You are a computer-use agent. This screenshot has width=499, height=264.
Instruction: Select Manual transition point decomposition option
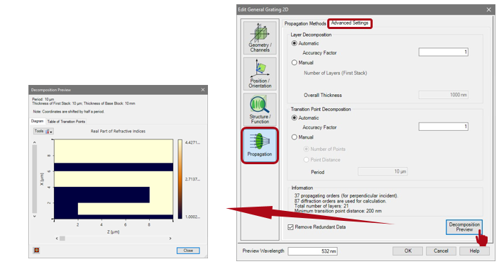(x=295, y=137)
